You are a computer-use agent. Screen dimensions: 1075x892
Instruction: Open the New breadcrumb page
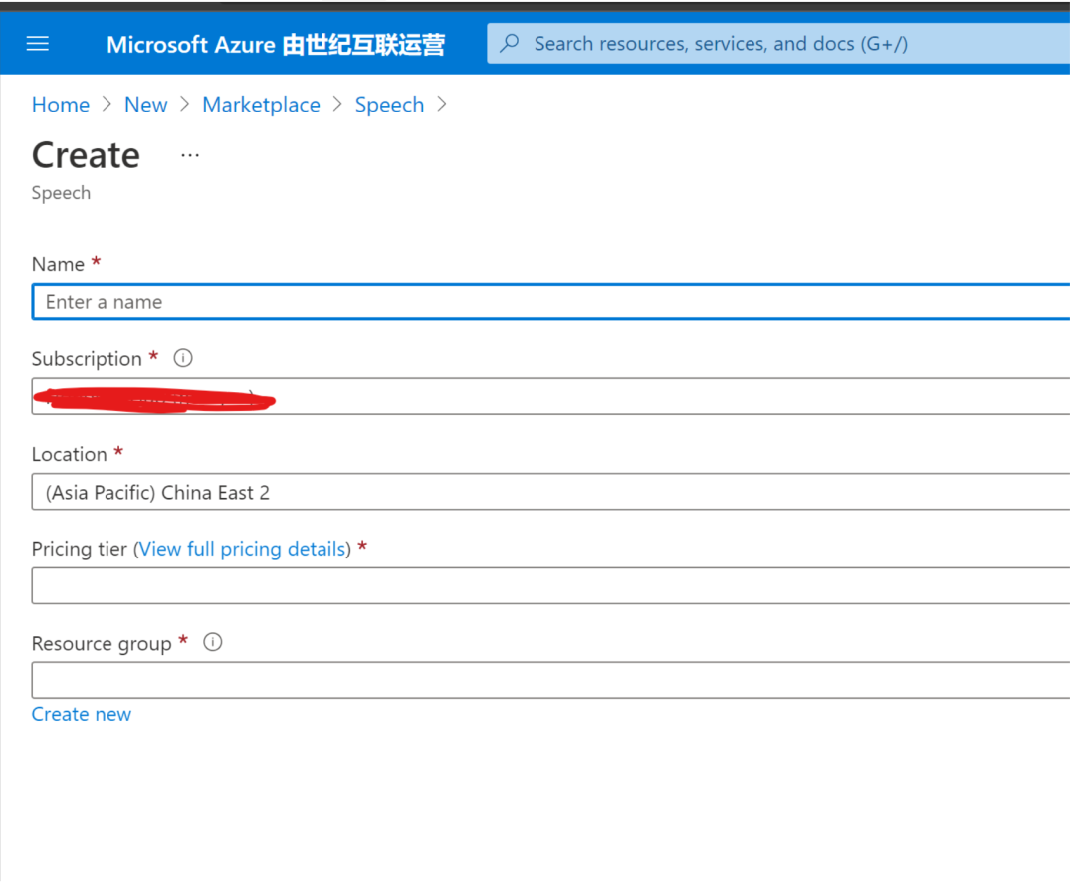click(145, 104)
